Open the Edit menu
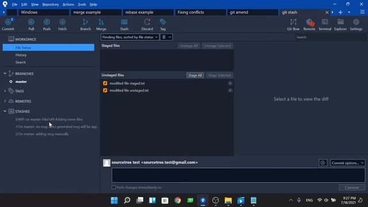The height and width of the screenshot is (207, 368). pyautogui.click(x=24, y=5)
